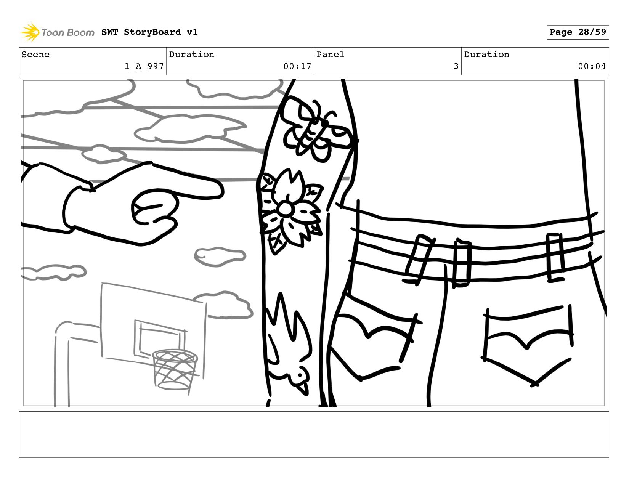The image size is (629, 486).
Task: Click the panel number '3'
Action: pyautogui.click(x=456, y=66)
